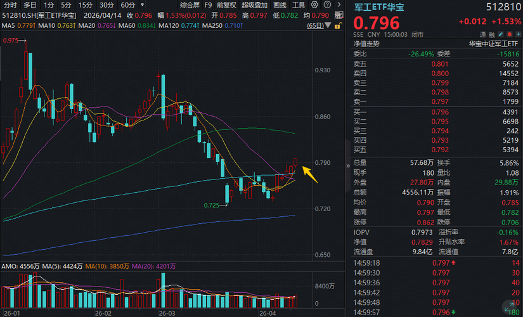Click the expand icon over tick list
Screen dimensions: 523x317
click(509, 306)
